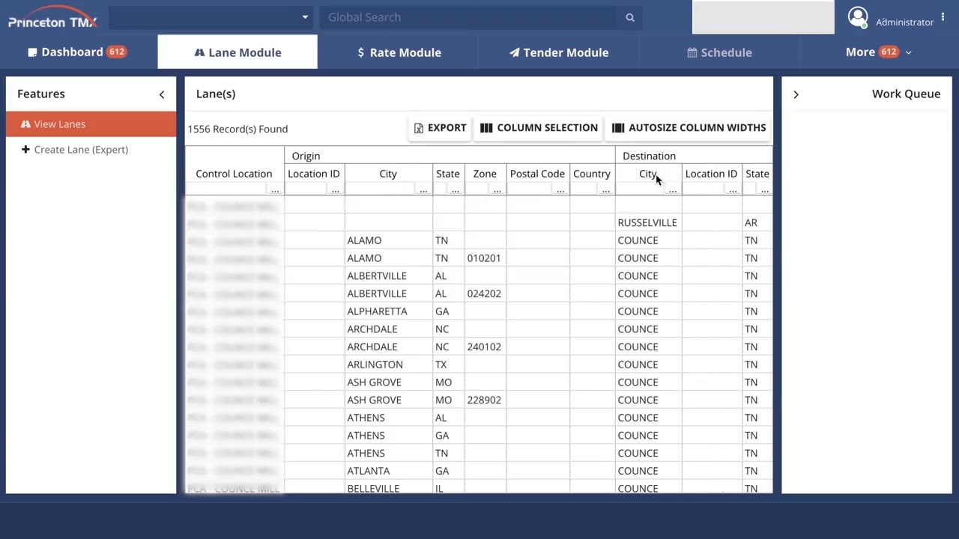Select Create Lane (Expert) in Features

(74, 150)
